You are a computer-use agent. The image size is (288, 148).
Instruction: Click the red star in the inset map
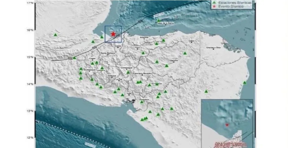227,125
